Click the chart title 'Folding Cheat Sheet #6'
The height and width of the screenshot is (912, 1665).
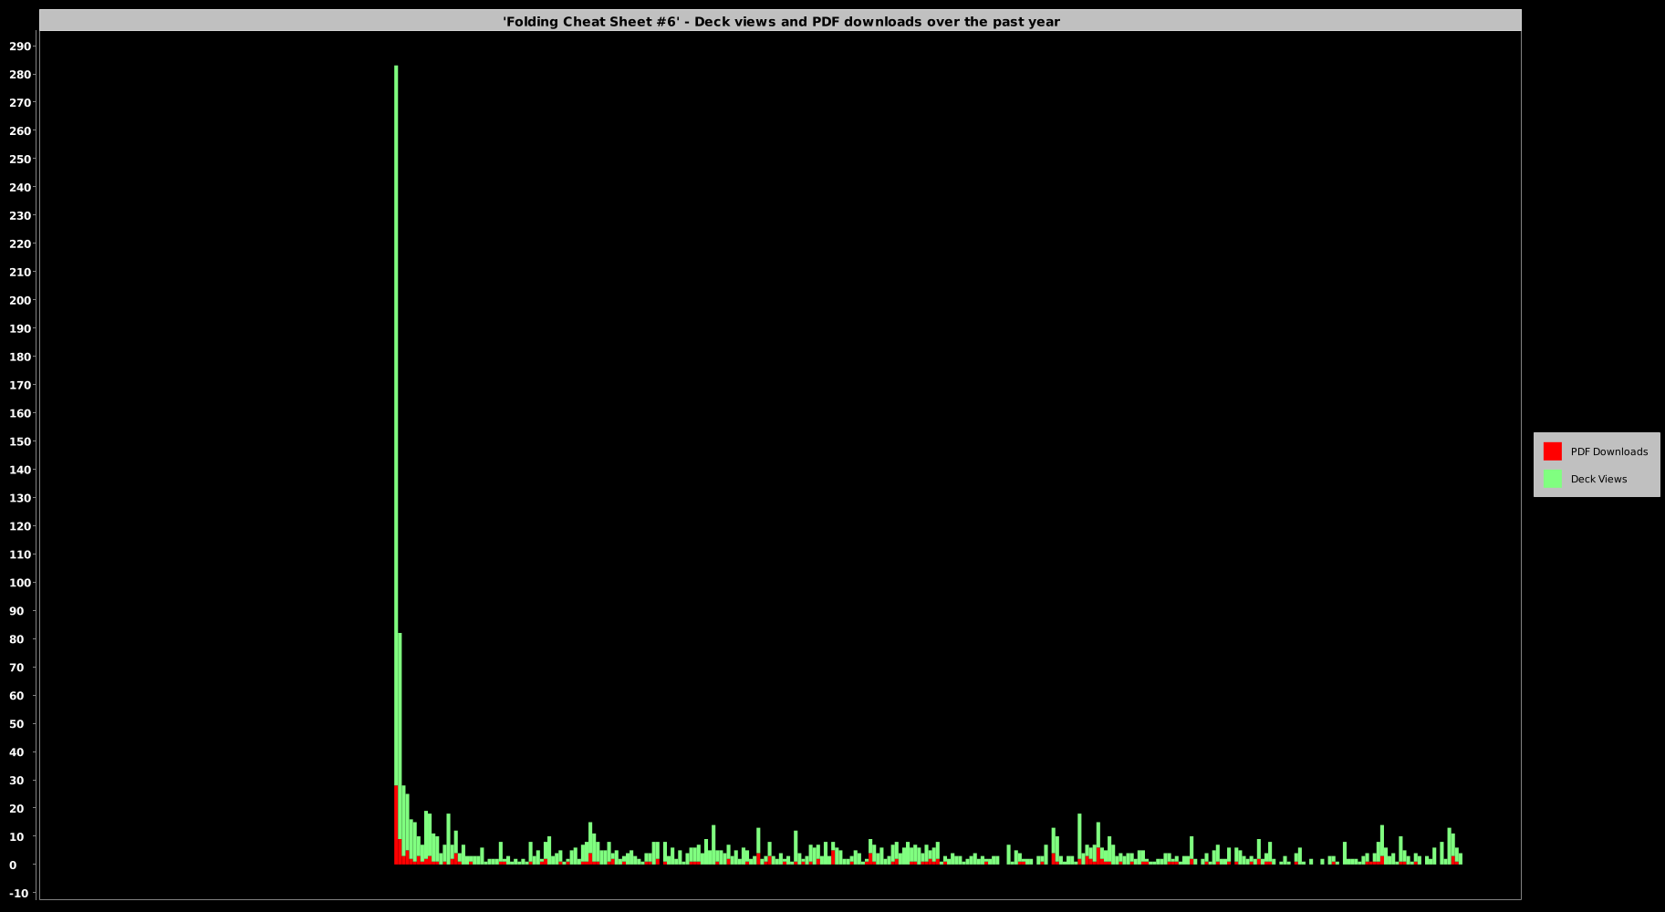(782, 21)
